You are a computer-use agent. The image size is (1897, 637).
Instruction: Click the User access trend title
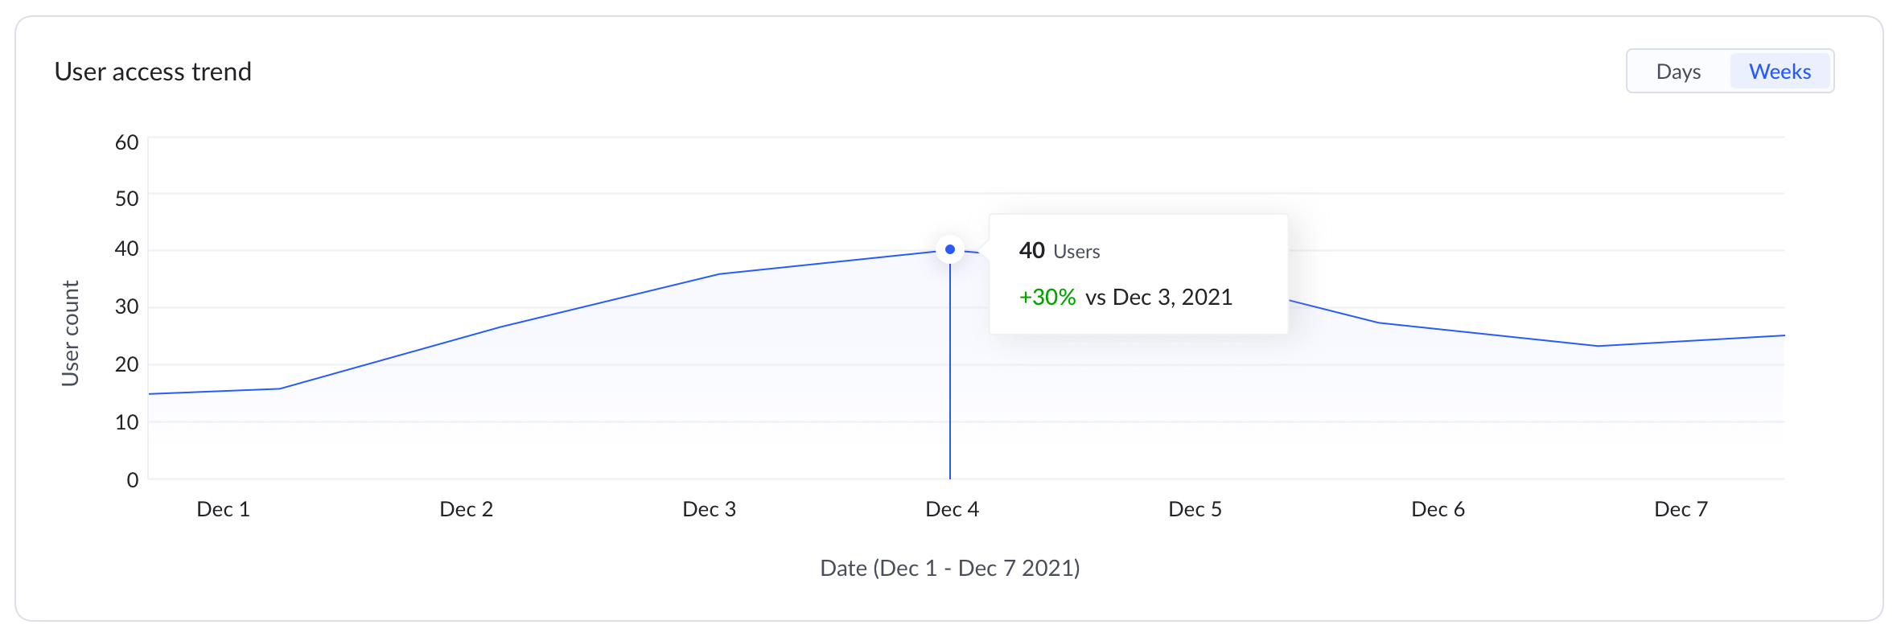click(153, 72)
